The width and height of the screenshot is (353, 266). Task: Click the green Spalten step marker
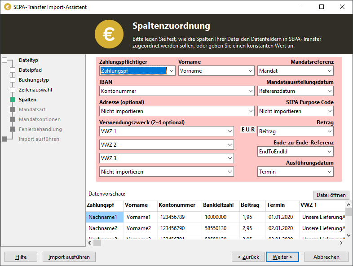pos(13,100)
